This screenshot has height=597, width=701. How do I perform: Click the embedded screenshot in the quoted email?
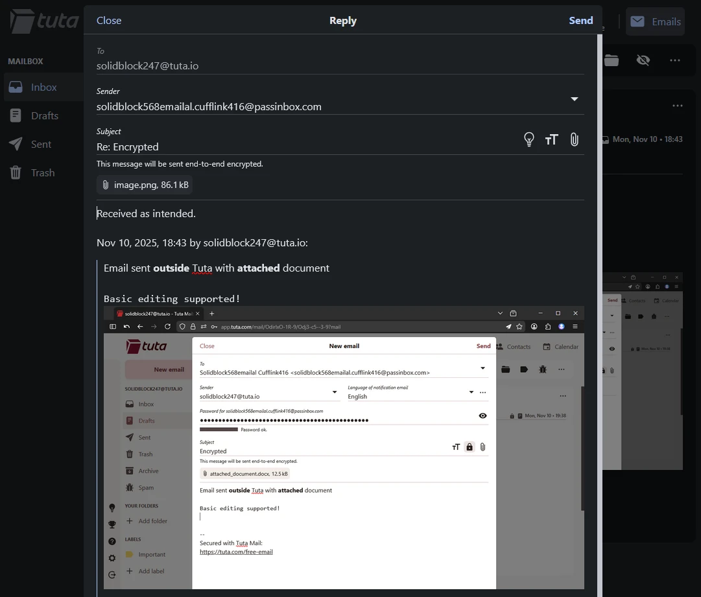tap(344, 447)
